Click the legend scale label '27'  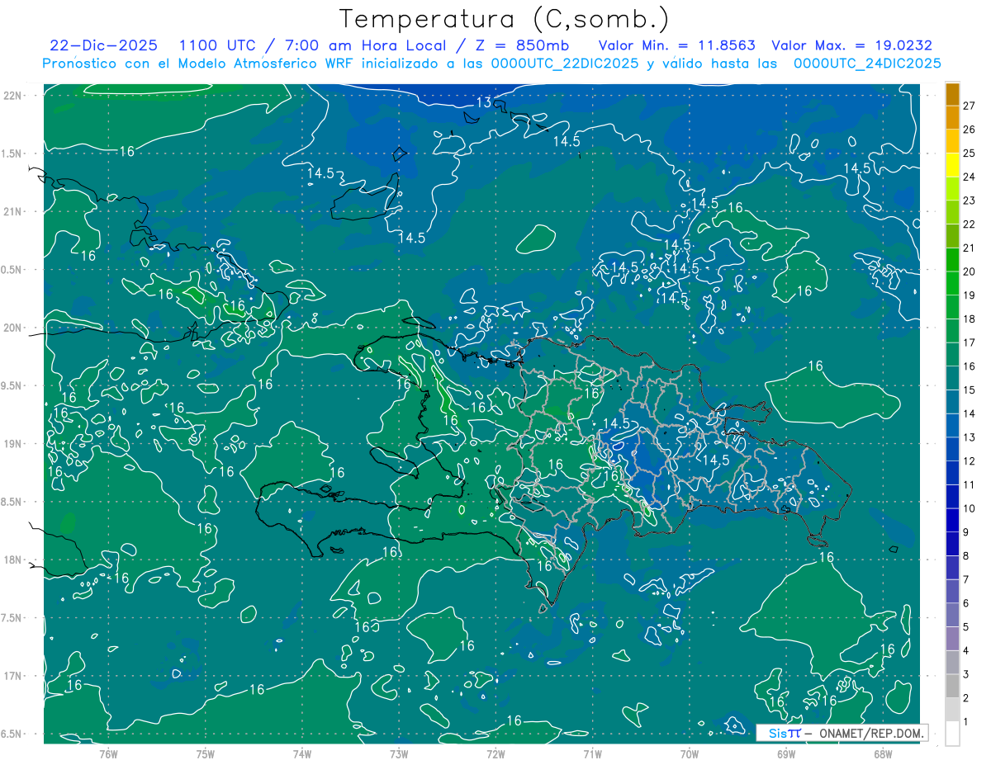coord(969,106)
